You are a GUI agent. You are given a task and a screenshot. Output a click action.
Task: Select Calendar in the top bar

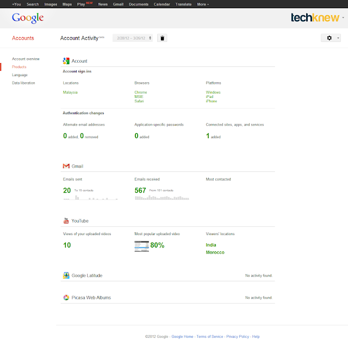click(x=162, y=4)
